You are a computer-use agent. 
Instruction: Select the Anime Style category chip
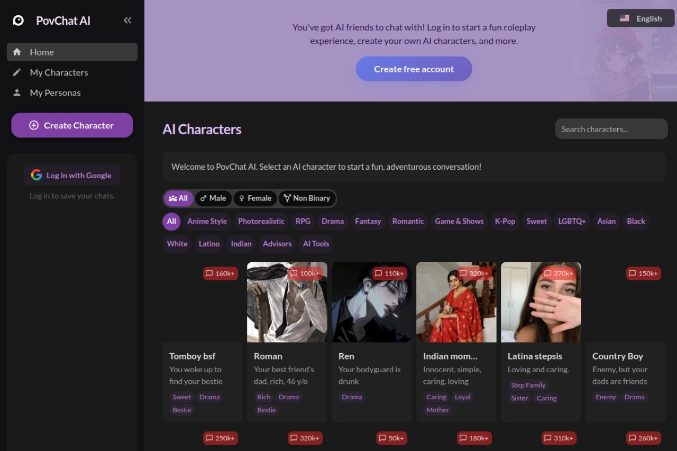click(x=207, y=221)
